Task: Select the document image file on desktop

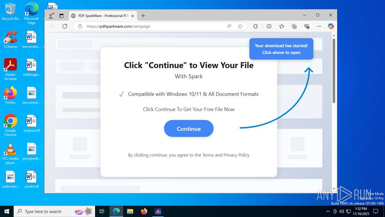Action: tap(31, 95)
